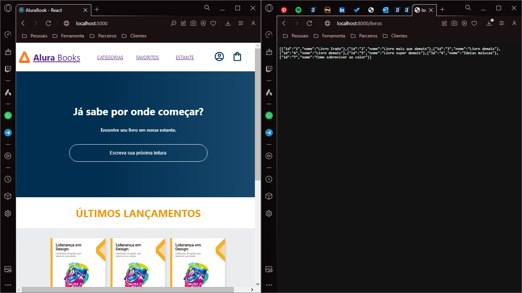The height and width of the screenshot is (293, 522).
Task: Click camera snapshot icon in localhost:8000 window
Action: click(x=454, y=23)
